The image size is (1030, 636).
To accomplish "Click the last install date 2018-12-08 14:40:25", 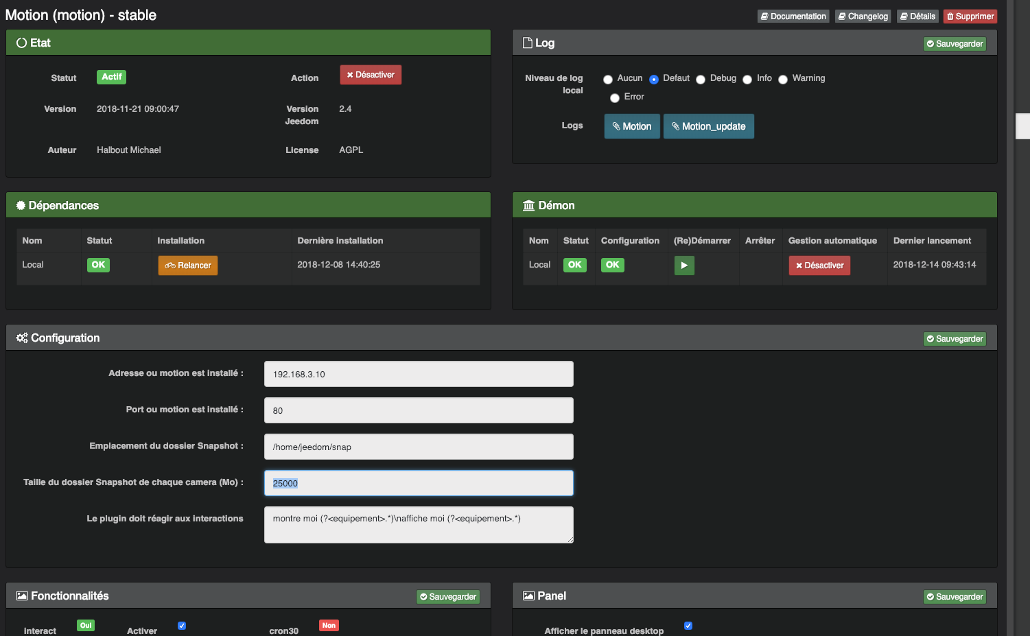I will click(339, 265).
